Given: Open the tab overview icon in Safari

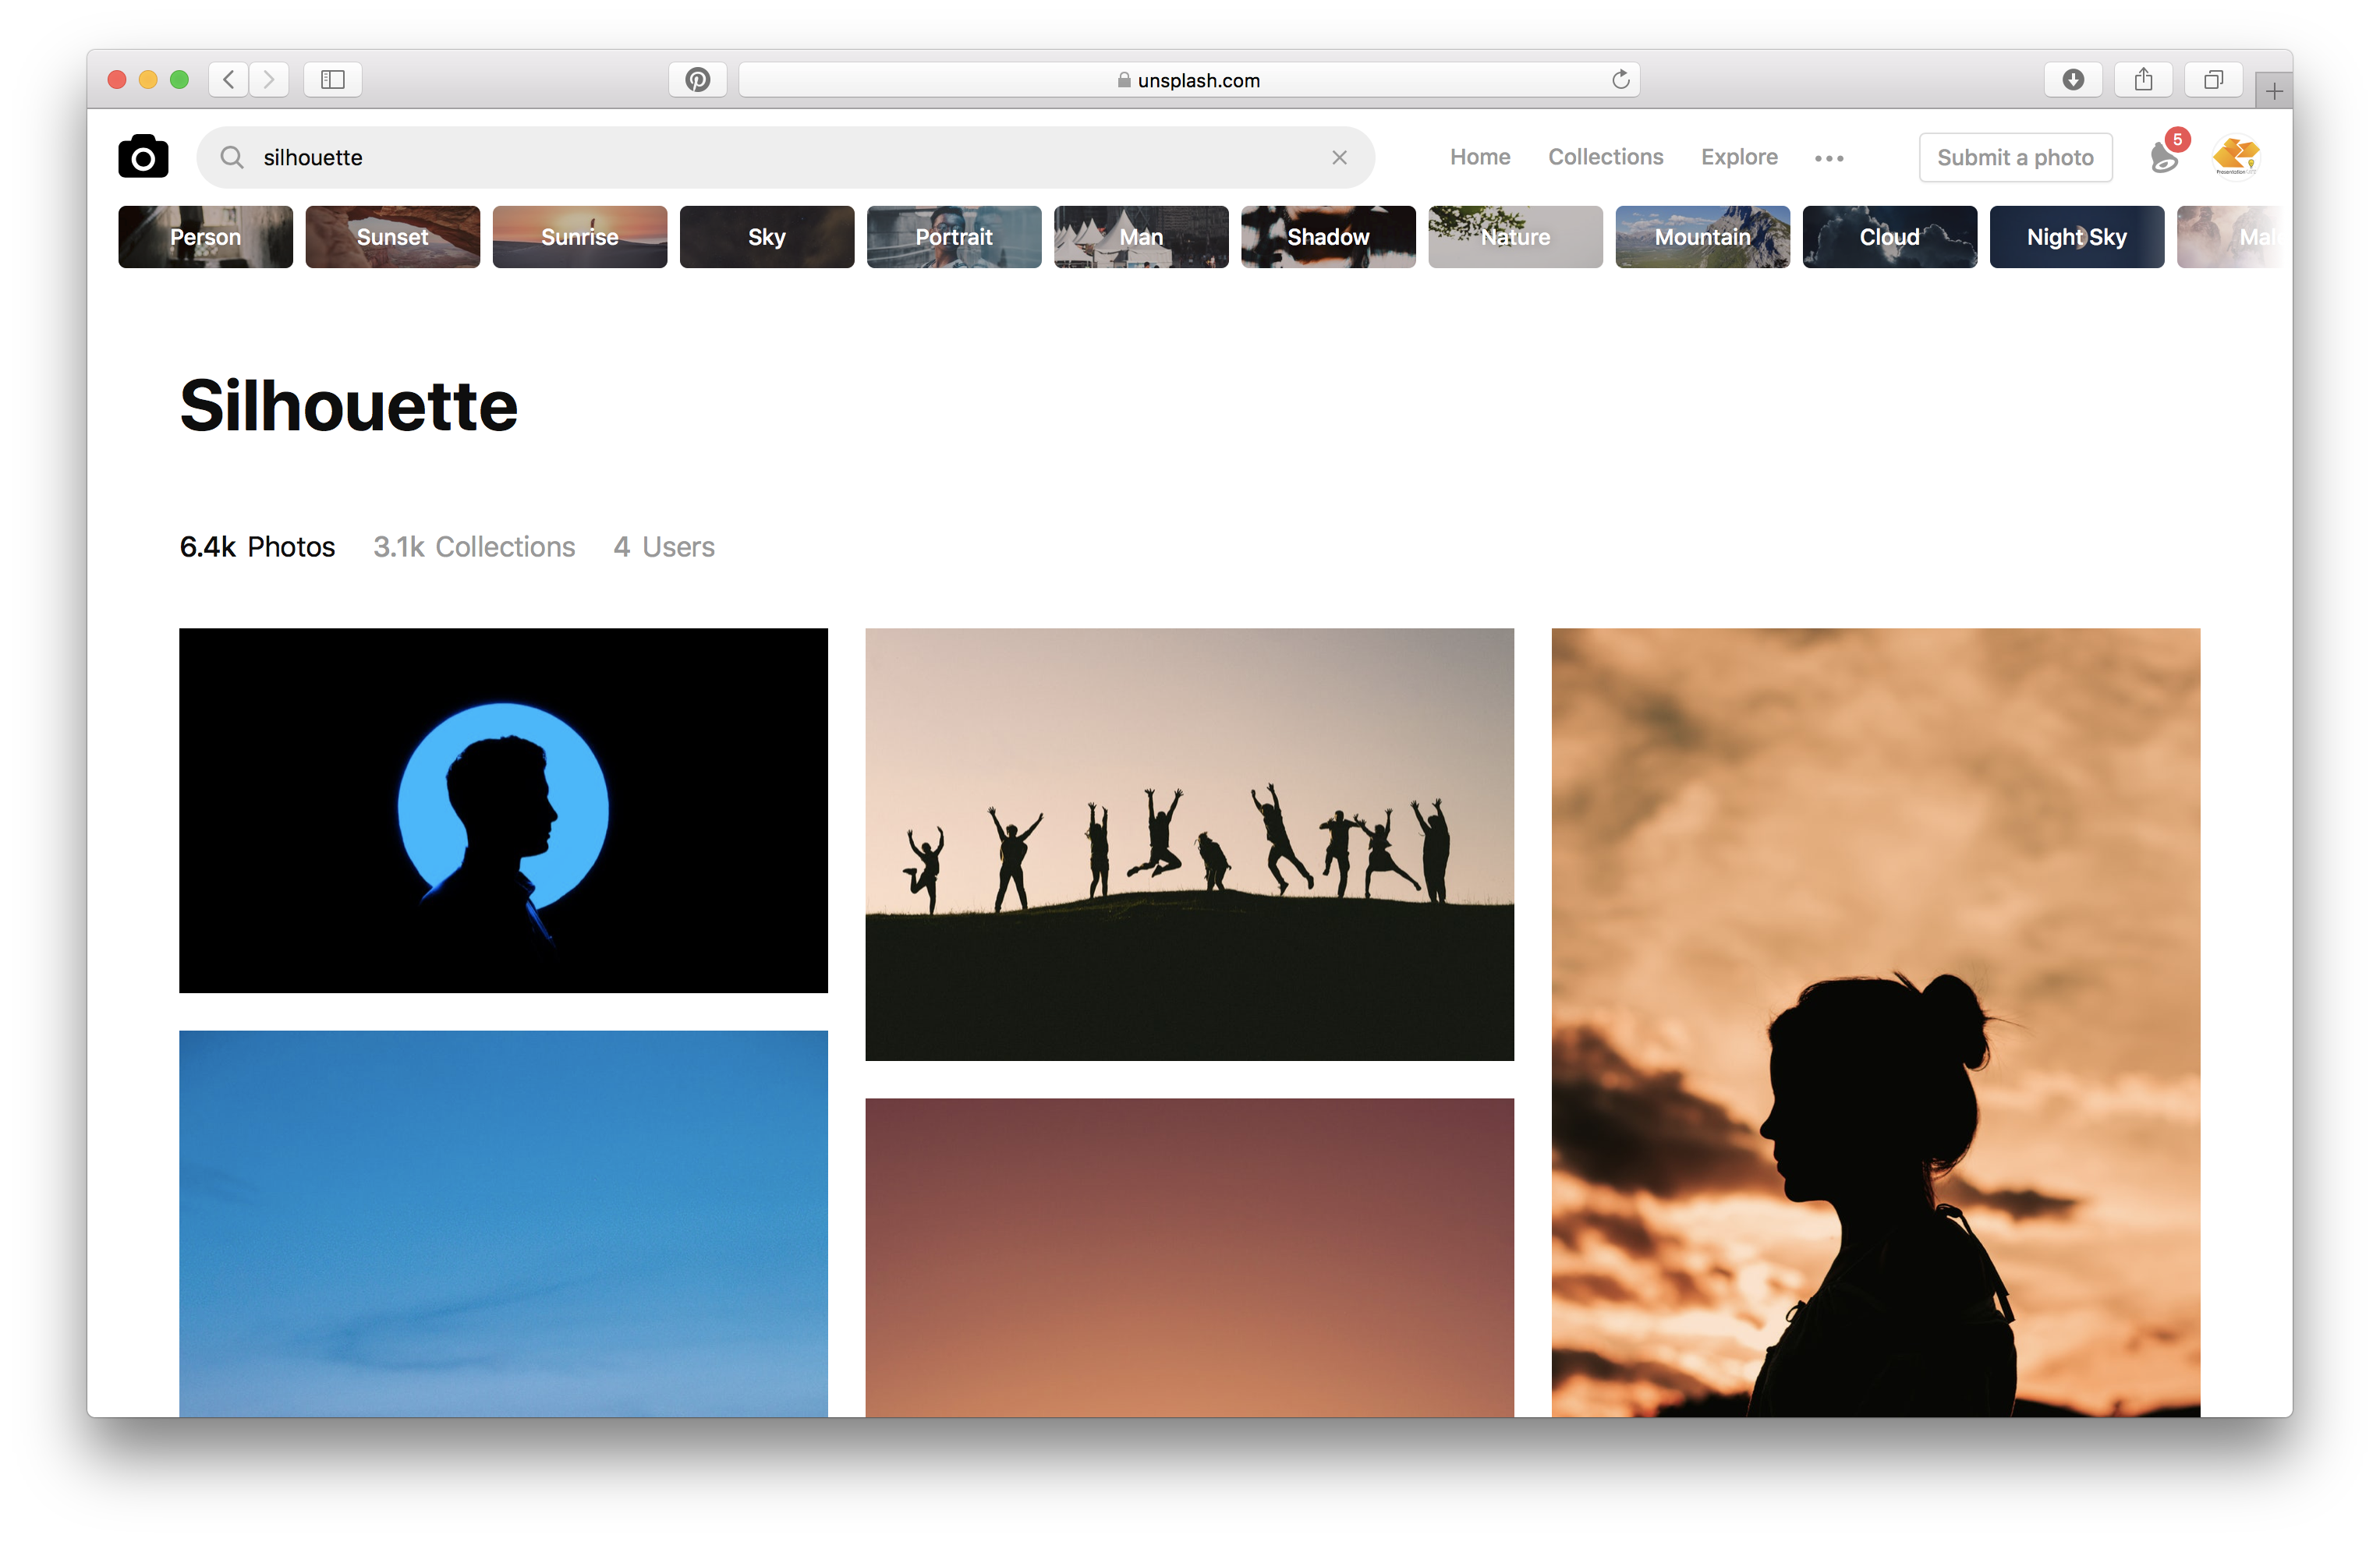Looking at the screenshot, I should pos(2213,79).
